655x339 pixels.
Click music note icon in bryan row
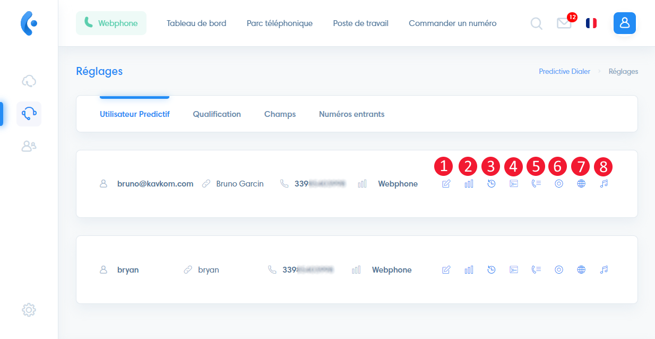pyautogui.click(x=604, y=270)
